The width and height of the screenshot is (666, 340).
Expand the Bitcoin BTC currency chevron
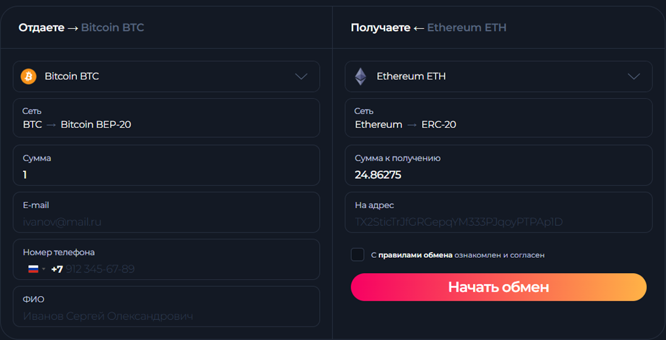[x=301, y=76]
